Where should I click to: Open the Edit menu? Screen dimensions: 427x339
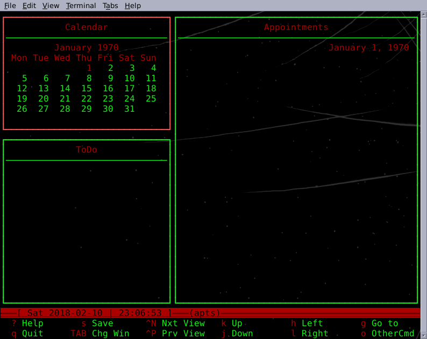(29, 5)
